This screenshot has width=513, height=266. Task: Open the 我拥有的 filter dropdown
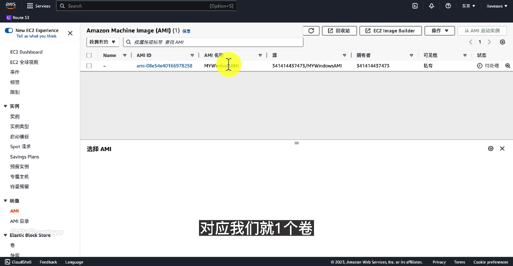point(102,42)
